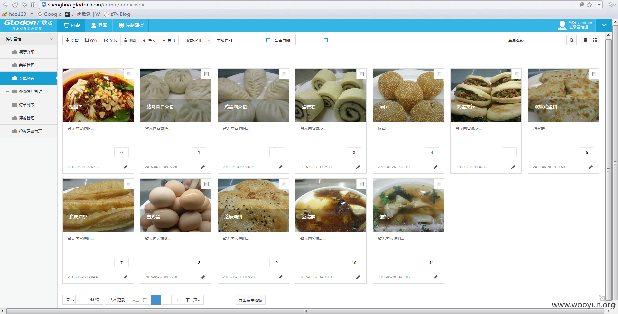Open the 界面 top navigation tab
The width and height of the screenshot is (618, 314).
pos(99,25)
